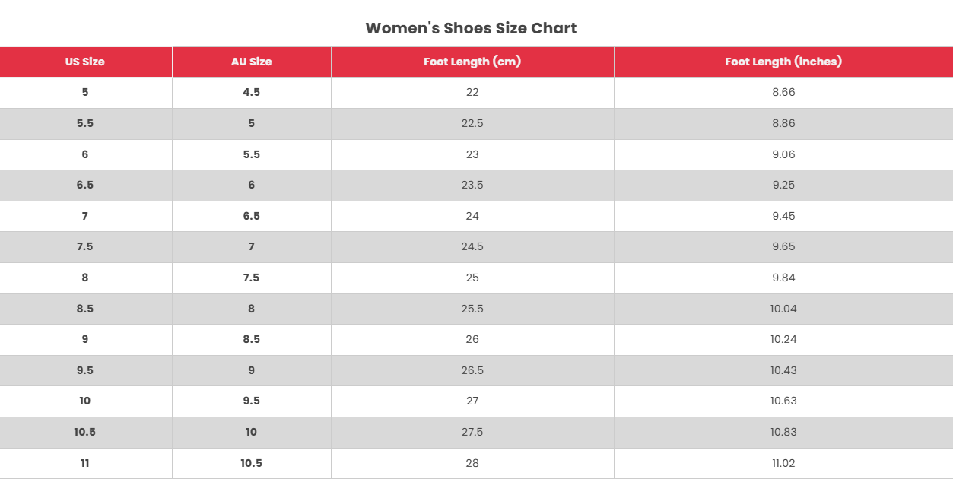Select US size 8 cell

85,278
